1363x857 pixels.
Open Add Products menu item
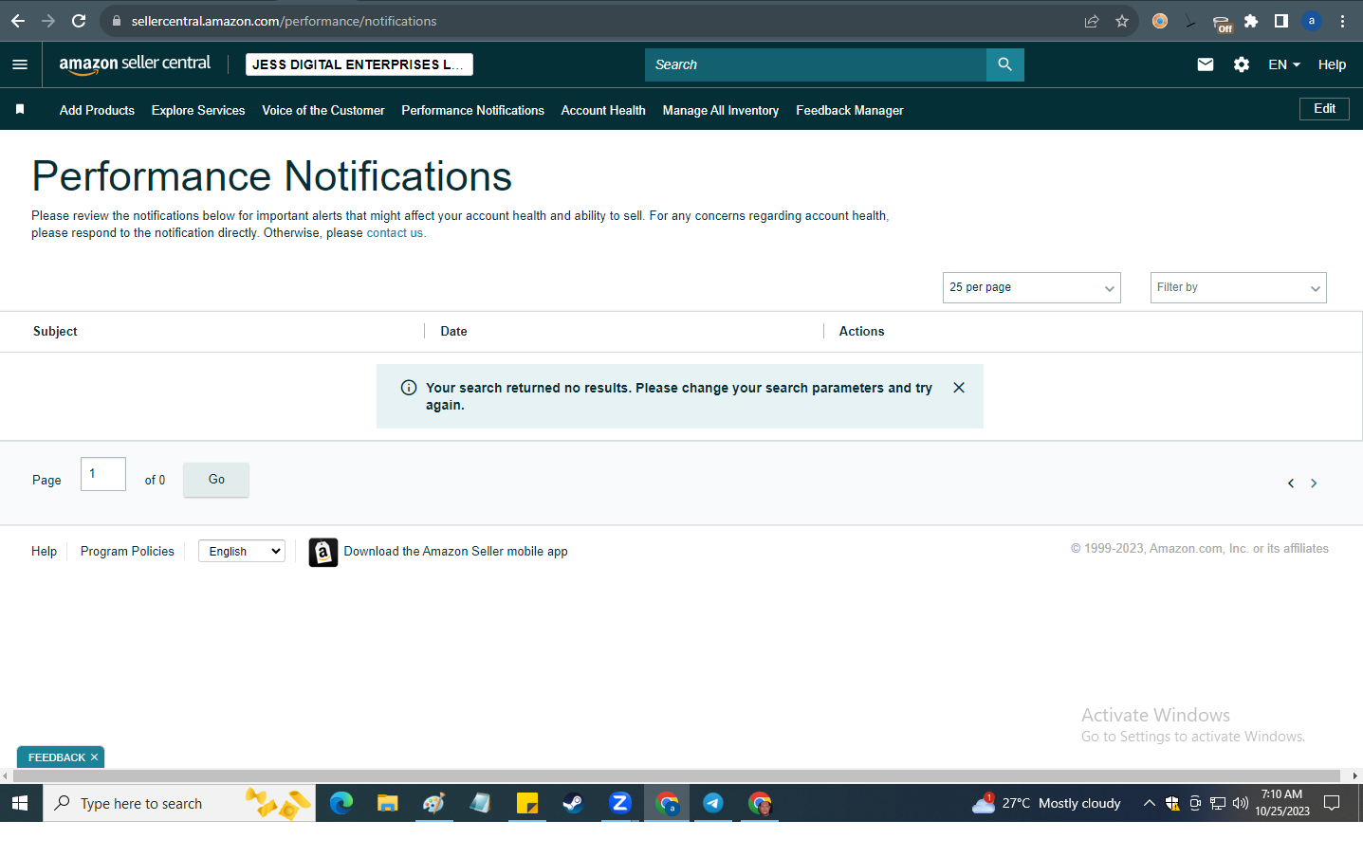97,110
